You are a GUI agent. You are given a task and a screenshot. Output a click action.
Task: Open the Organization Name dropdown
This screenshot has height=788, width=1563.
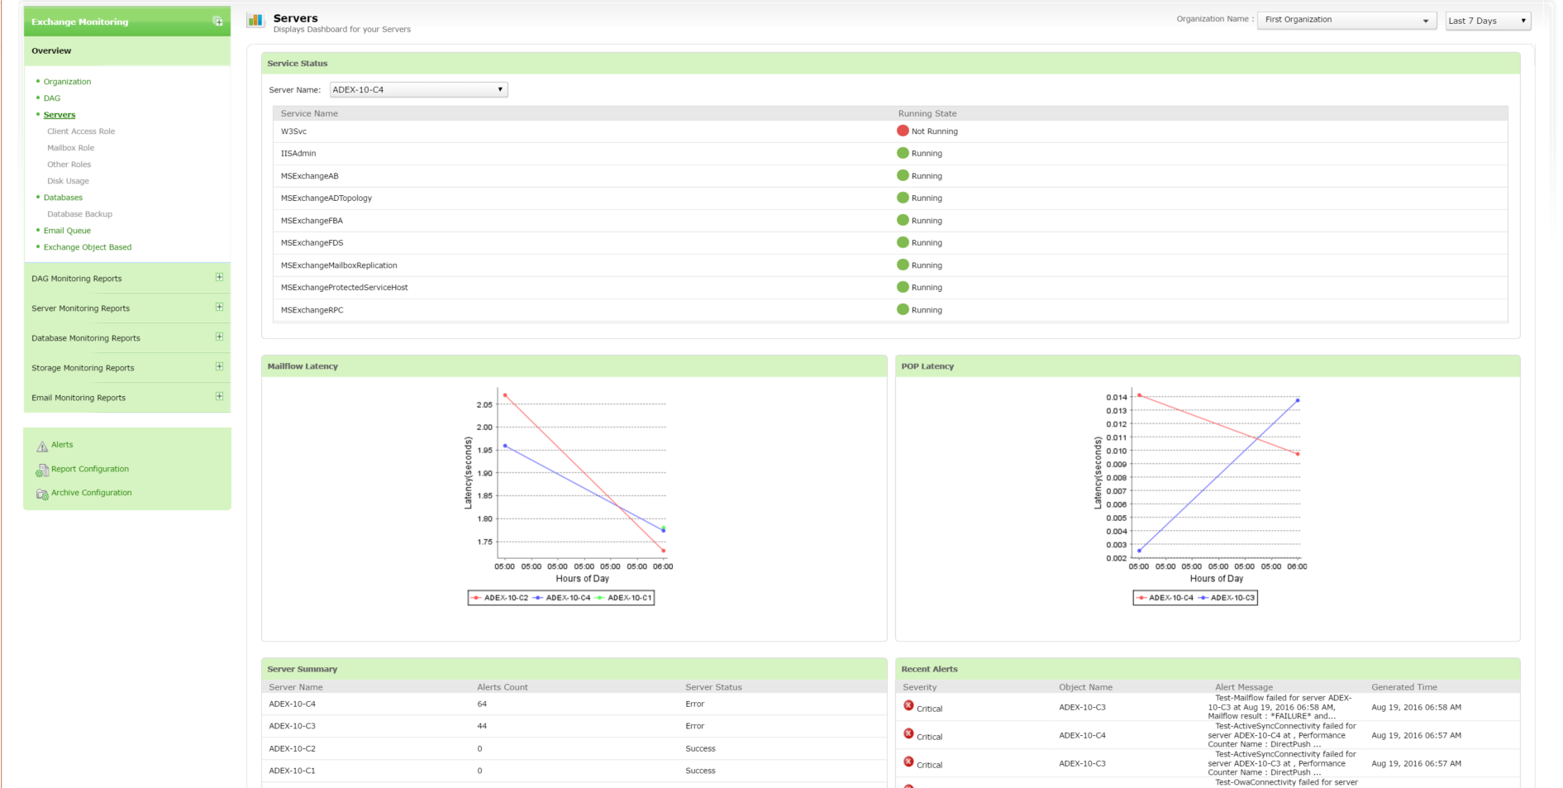click(x=1347, y=21)
